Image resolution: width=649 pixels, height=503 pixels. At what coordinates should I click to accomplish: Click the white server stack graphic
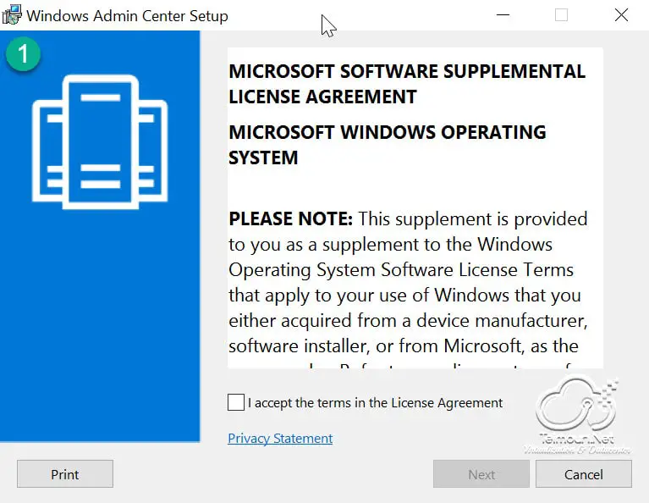(100, 141)
